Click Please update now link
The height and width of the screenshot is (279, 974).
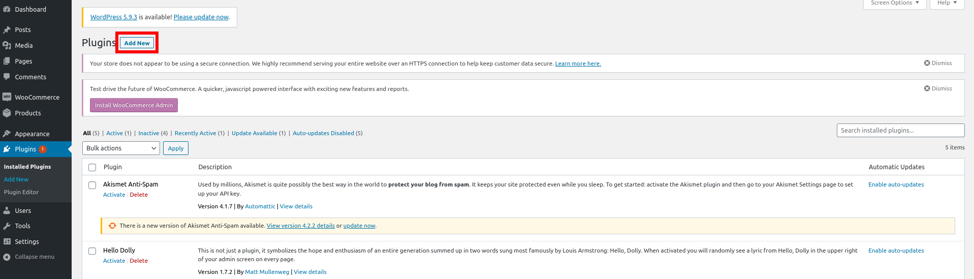[x=201, y=17]
